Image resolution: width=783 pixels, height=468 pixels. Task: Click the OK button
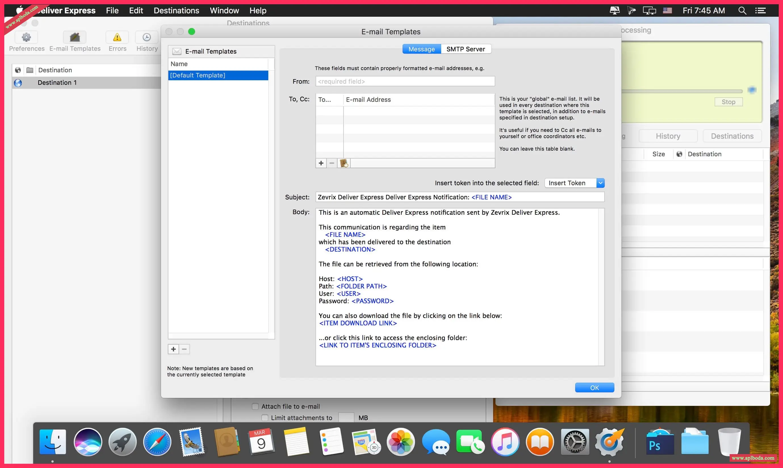[x=594, y=387]
